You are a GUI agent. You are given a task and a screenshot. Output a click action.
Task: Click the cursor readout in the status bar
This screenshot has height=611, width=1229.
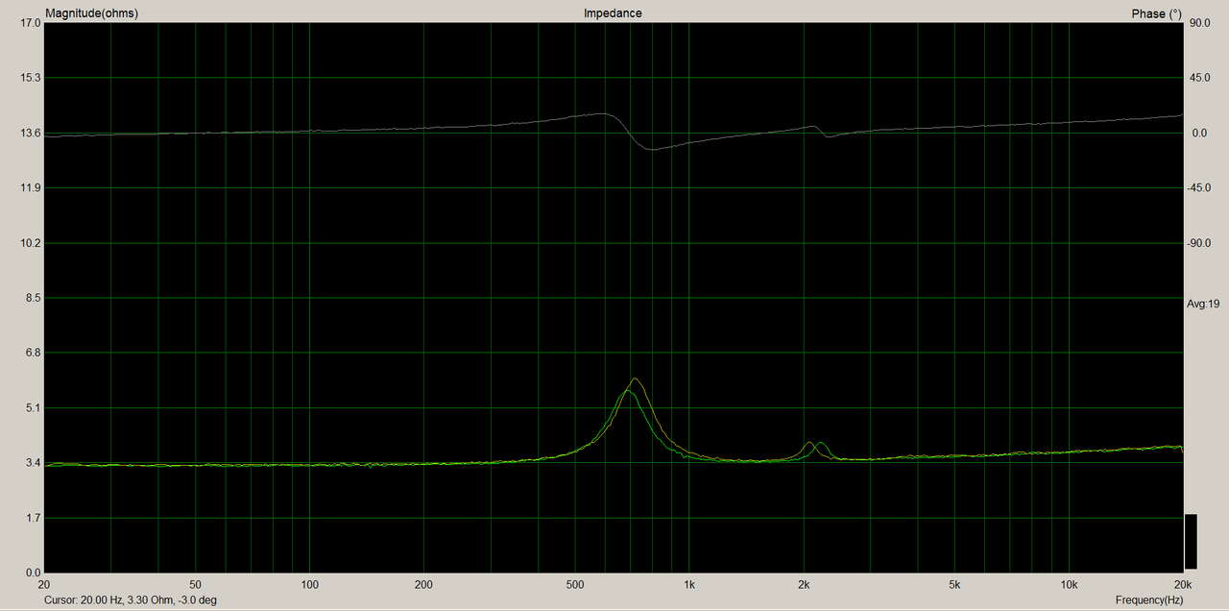[x=131, y=600]
